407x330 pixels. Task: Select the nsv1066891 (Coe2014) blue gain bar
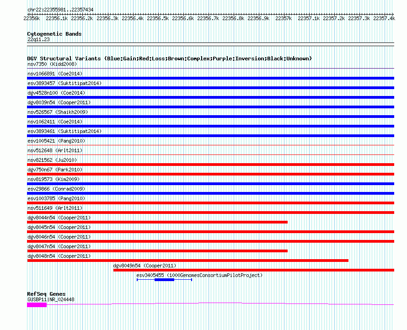click(x=210, y=78)
